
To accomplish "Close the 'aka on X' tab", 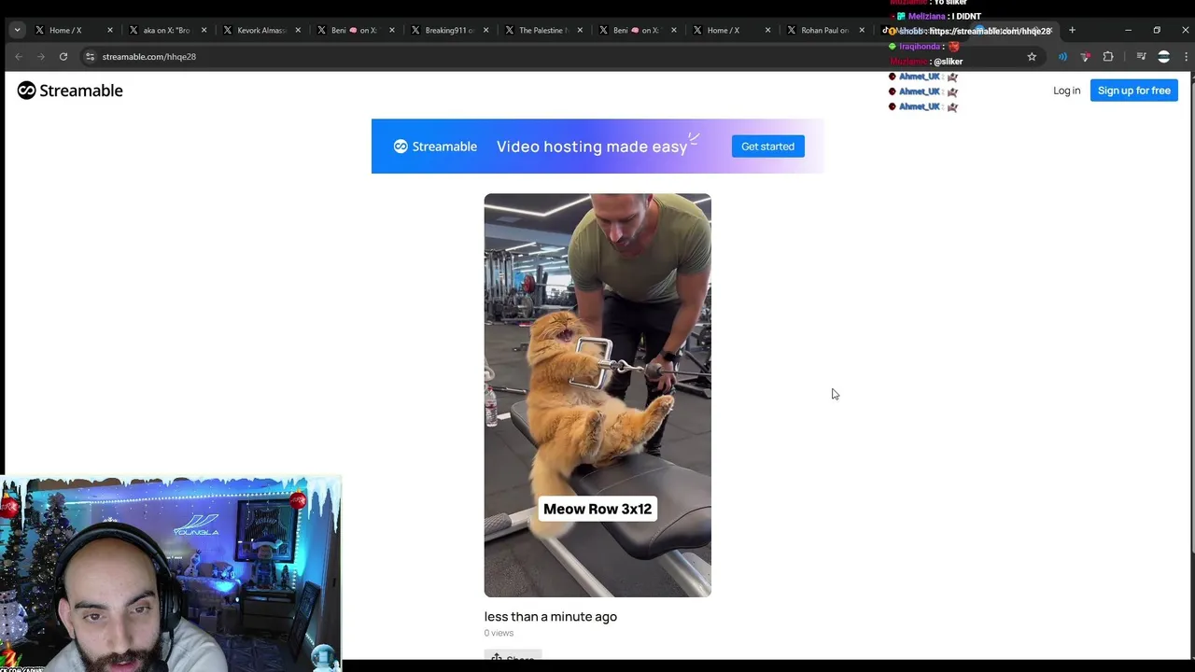I will pyautogui.click(x=204, y=30).
